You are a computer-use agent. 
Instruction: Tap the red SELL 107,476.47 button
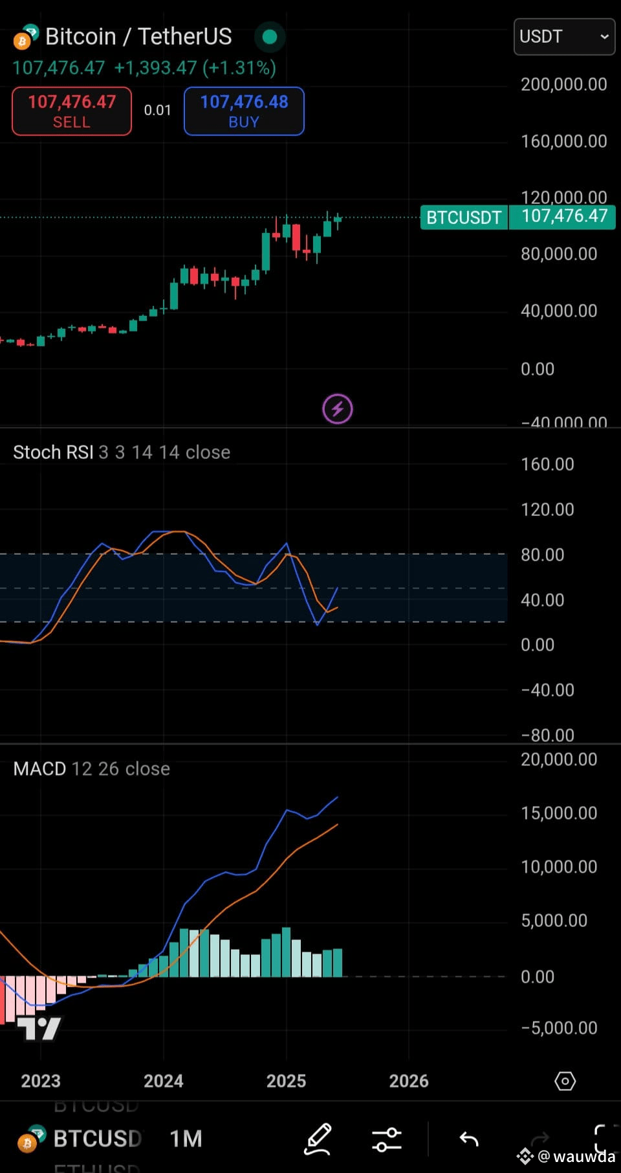click(x=72, y=111)
